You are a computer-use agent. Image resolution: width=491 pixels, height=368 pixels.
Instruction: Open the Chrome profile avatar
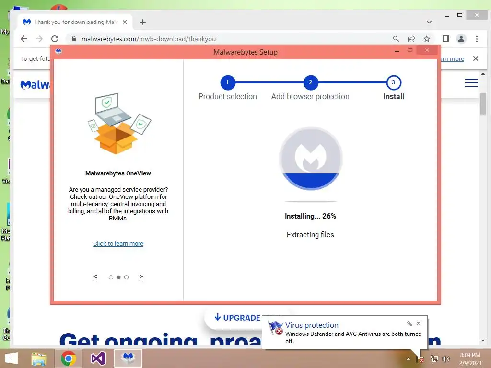click(461, 39)
